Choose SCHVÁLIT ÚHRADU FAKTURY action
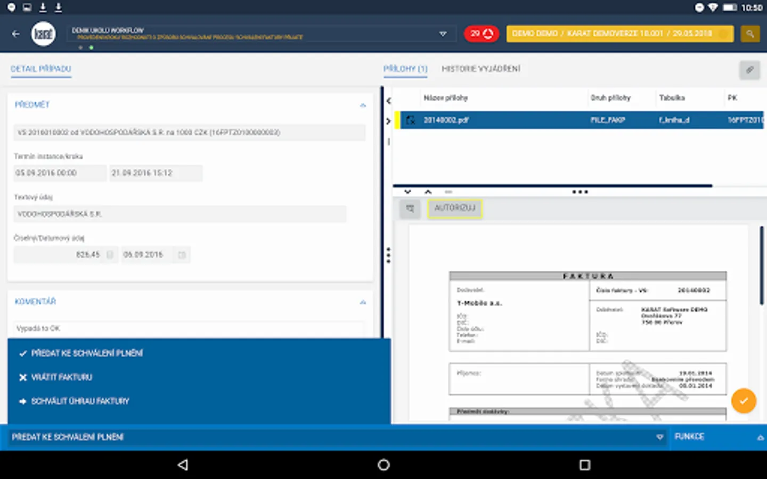767x479 pixels. click(80, 401)
